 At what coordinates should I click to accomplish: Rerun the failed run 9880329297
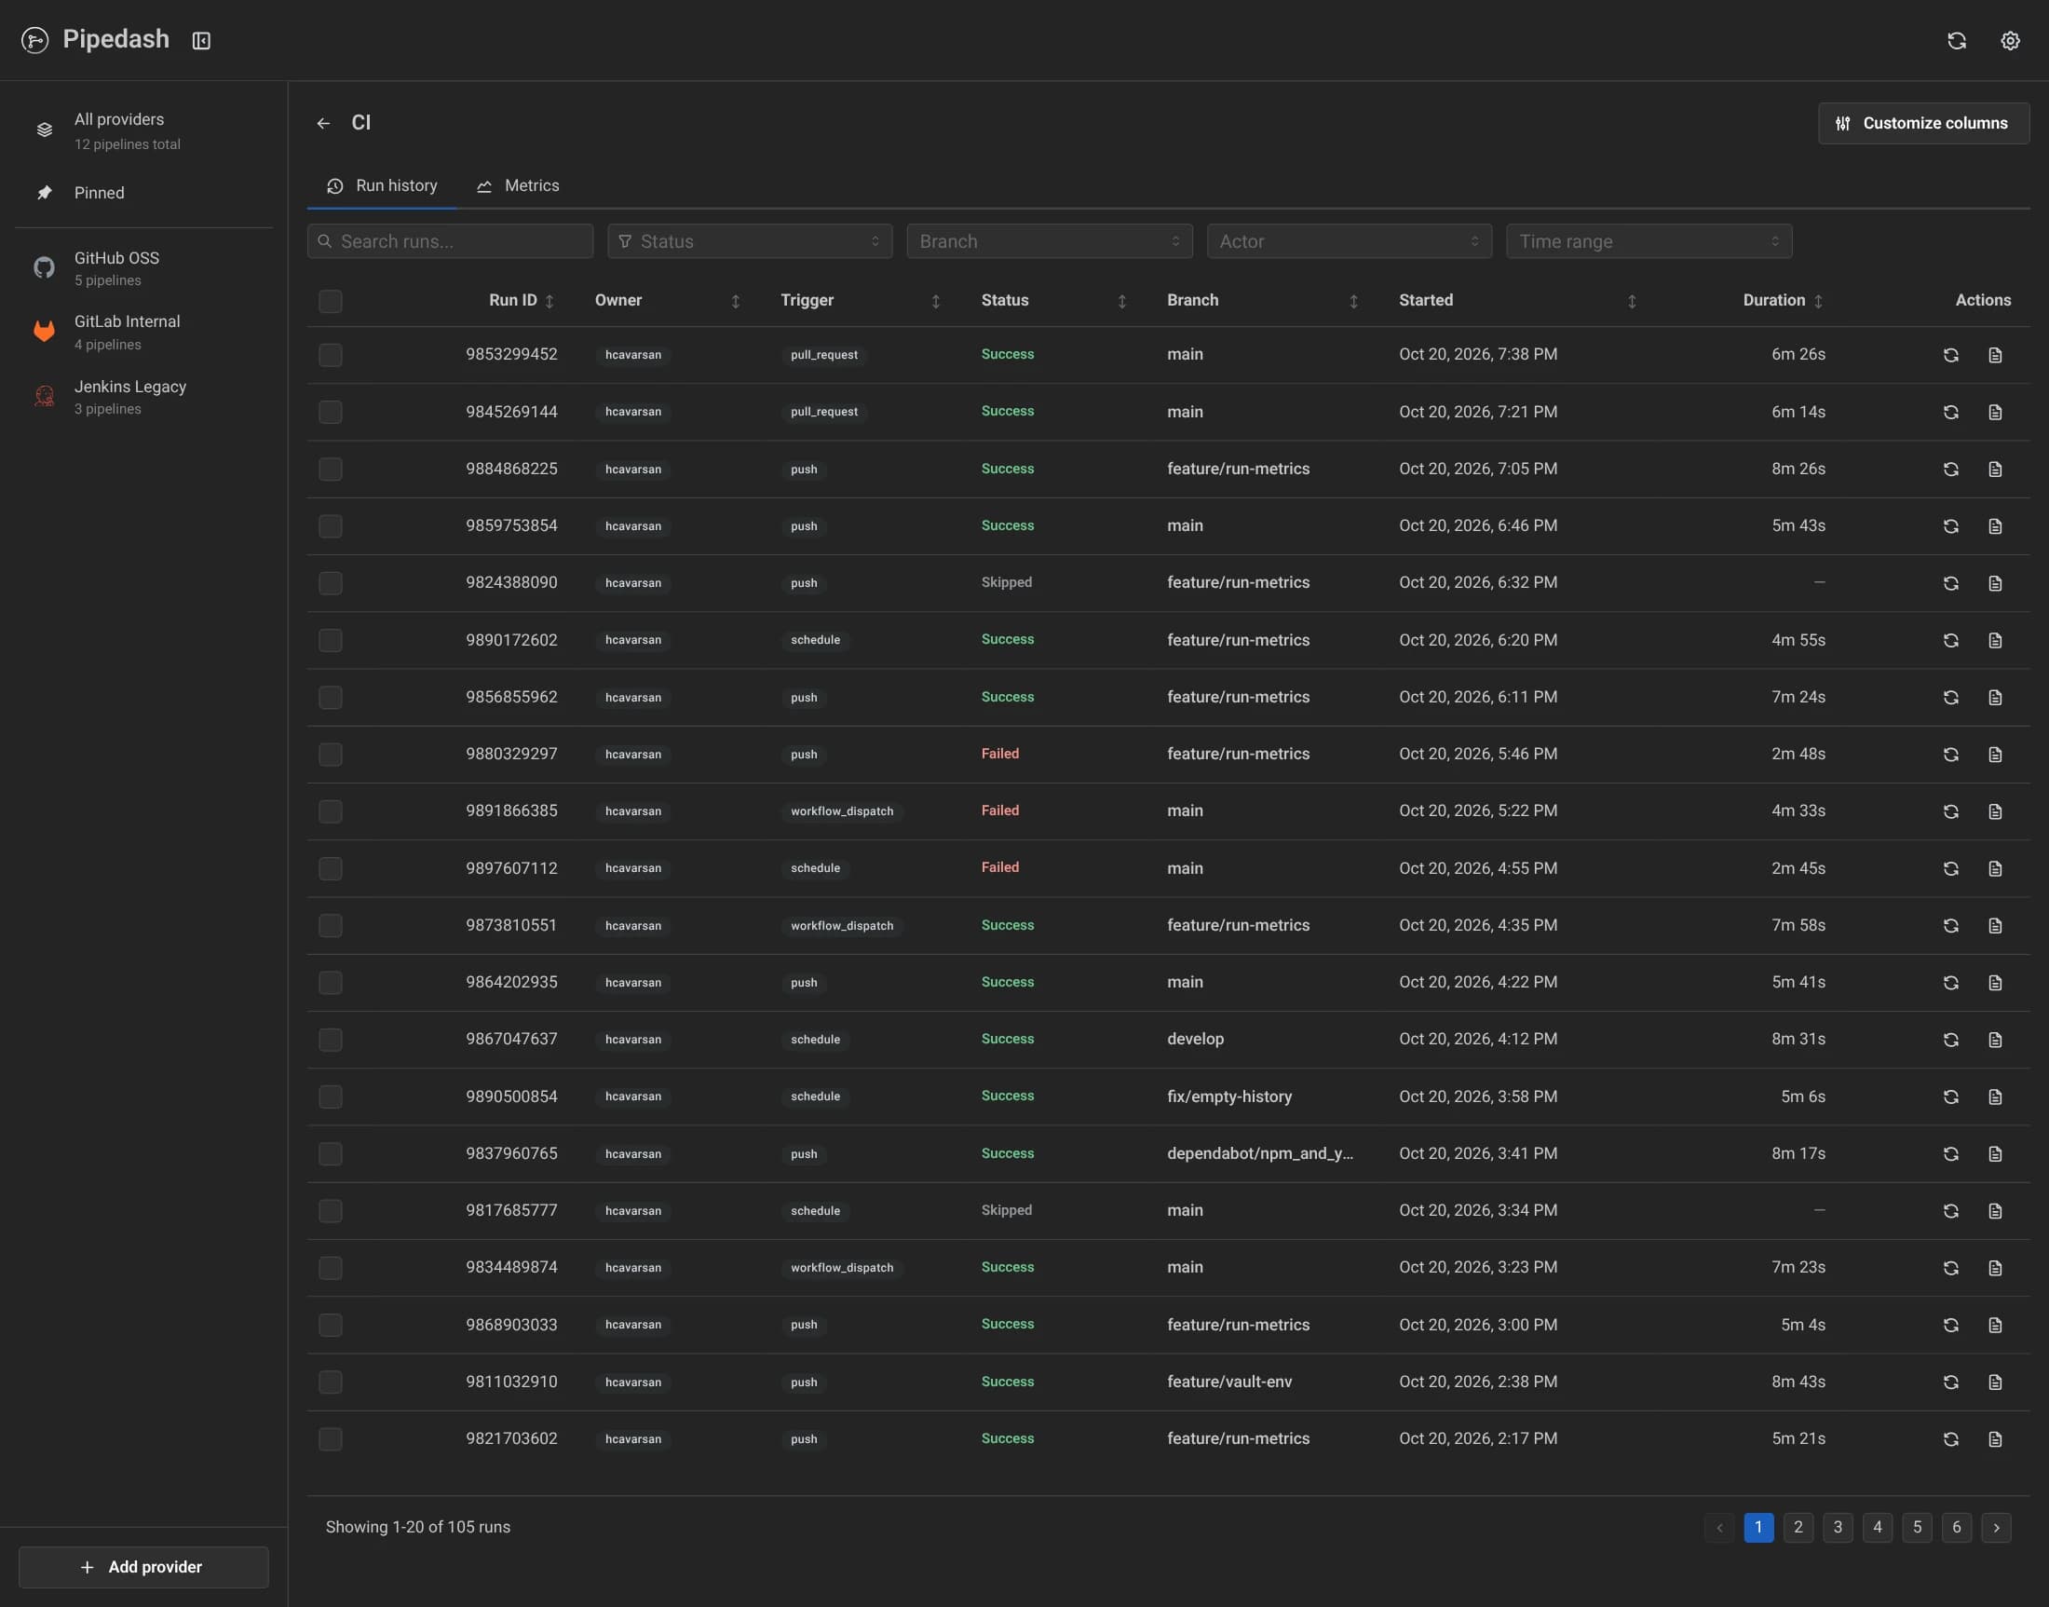[x=1951, y=755]
